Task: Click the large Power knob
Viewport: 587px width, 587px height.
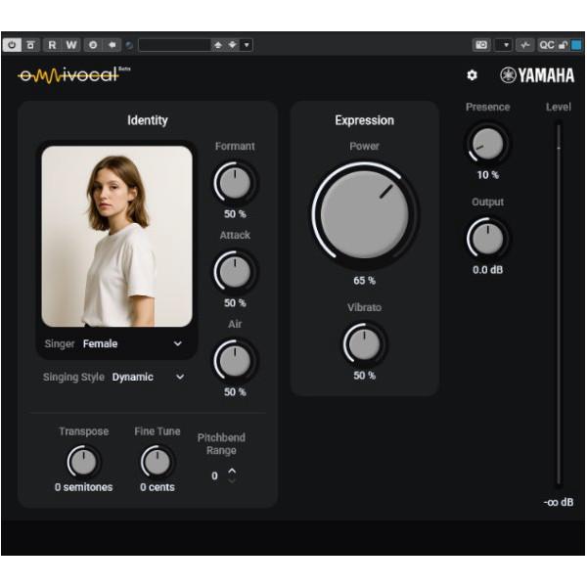Action: pos(364,214)
